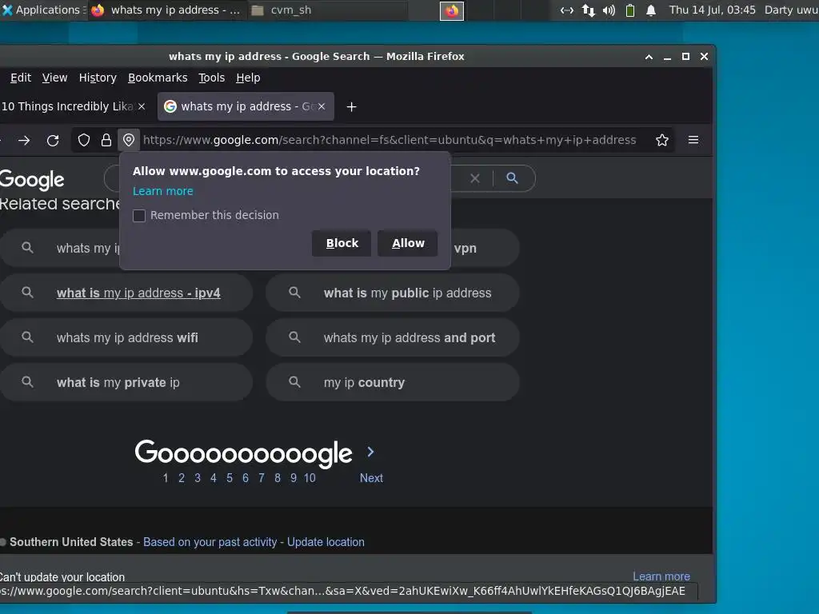Open the notifications bell in the panel
Image resolution: width=819 pixels, height=614 pixels.
651,10
